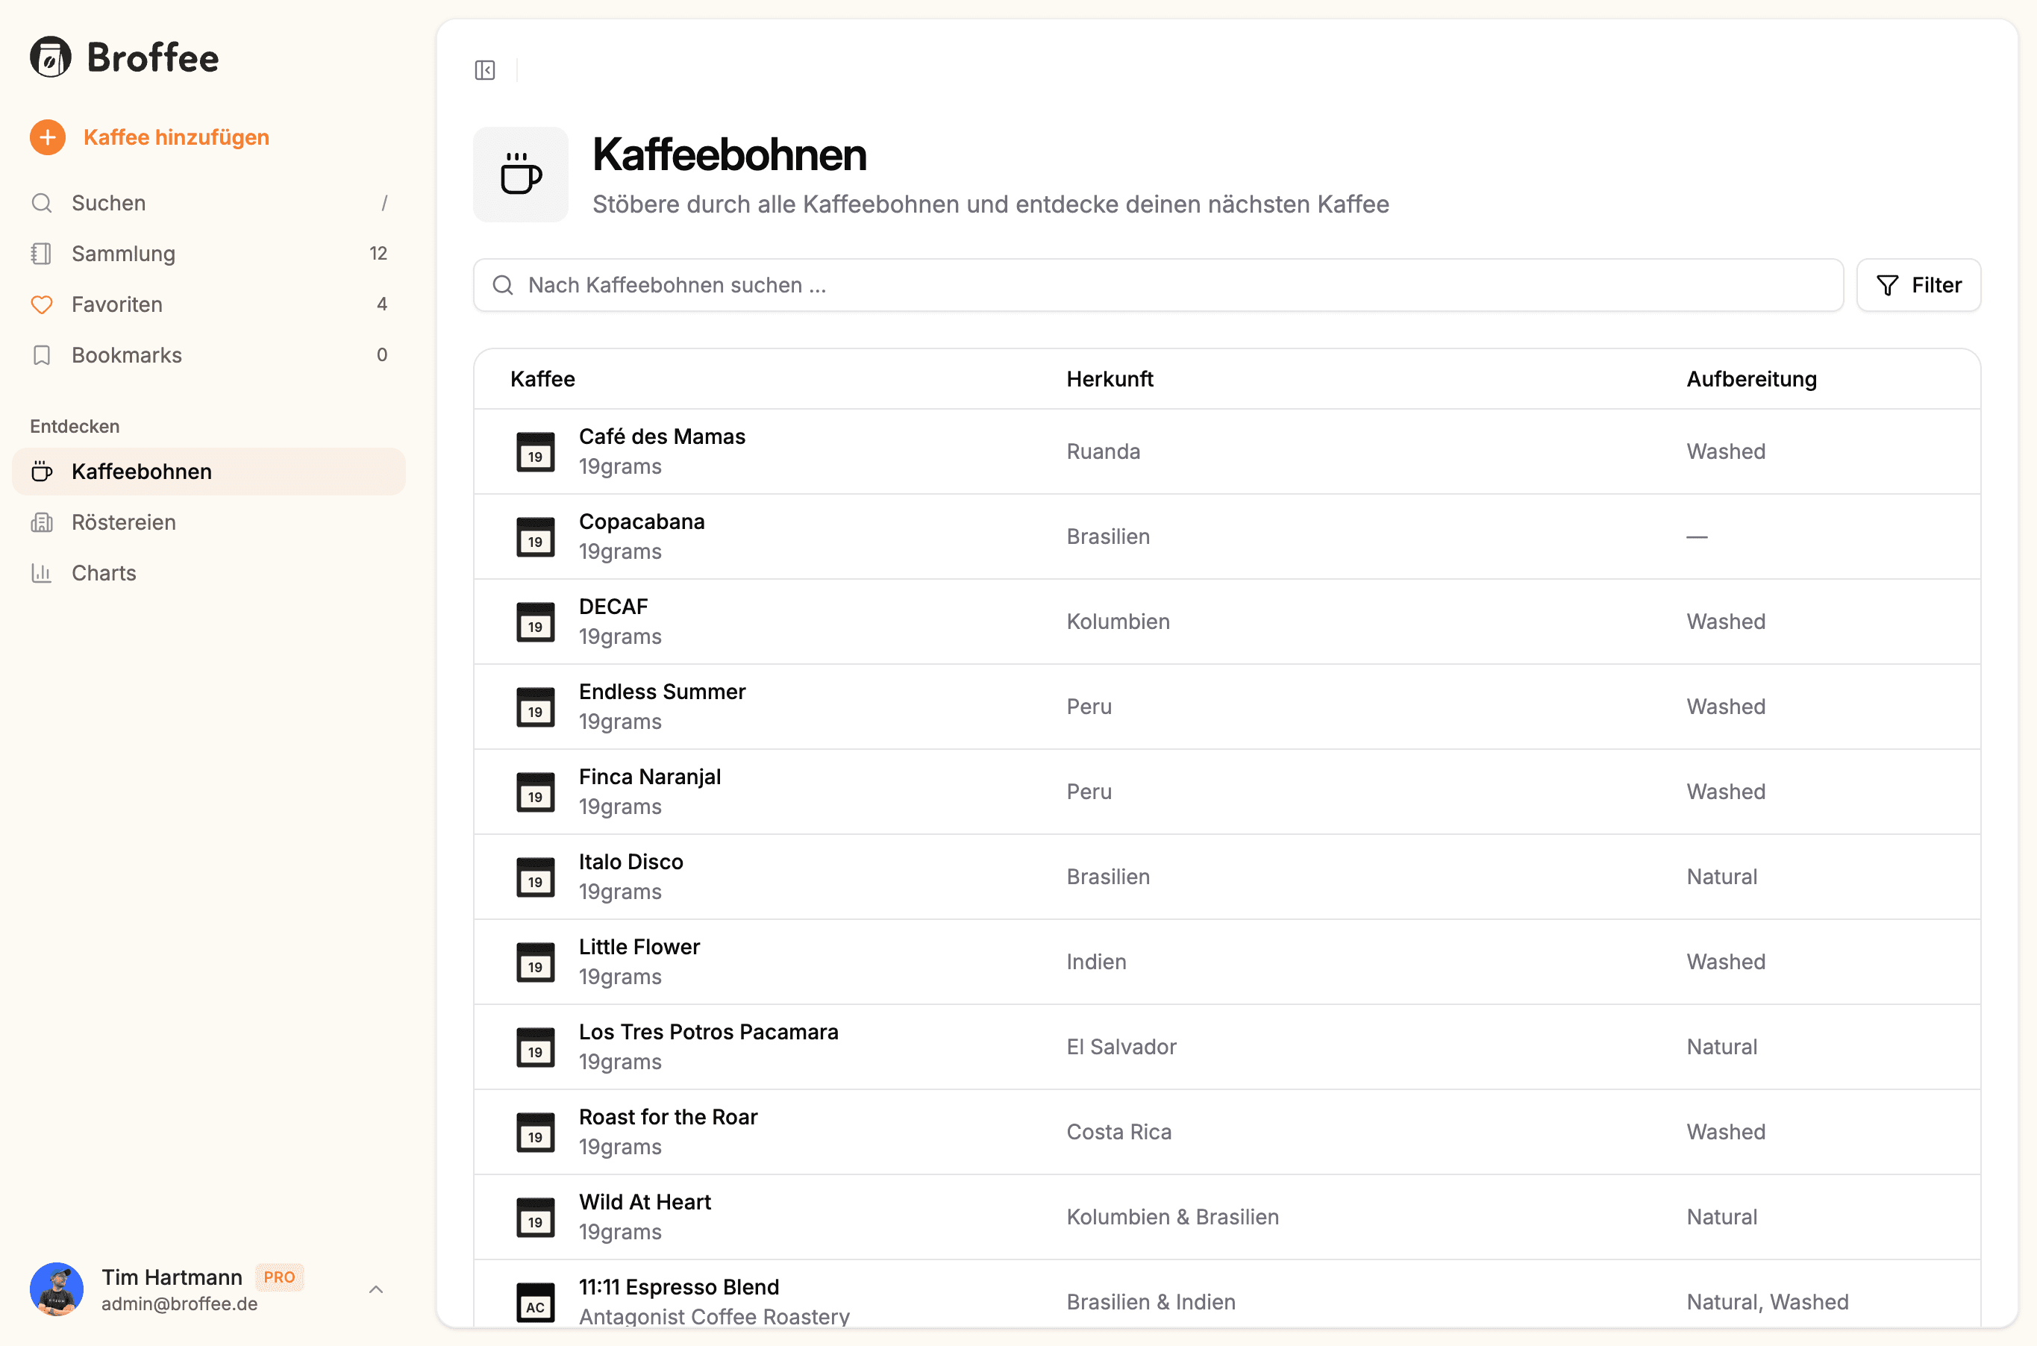Viewport: 2037px width, 1346px height.
Task: Select Kaffeebohnen in the Entdecken list
Action: pyautogui.click(x=209, y=472)
